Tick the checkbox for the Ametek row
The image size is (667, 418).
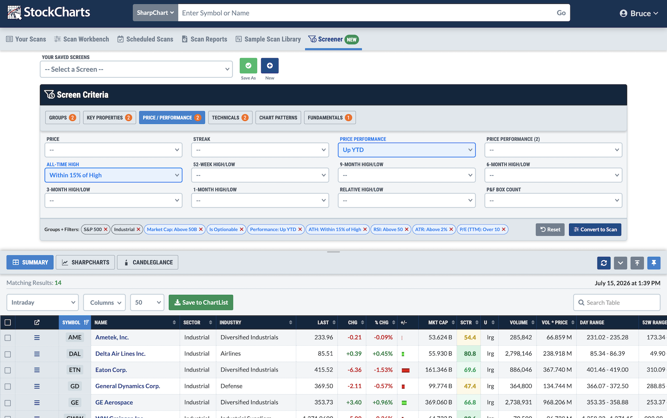8,338
